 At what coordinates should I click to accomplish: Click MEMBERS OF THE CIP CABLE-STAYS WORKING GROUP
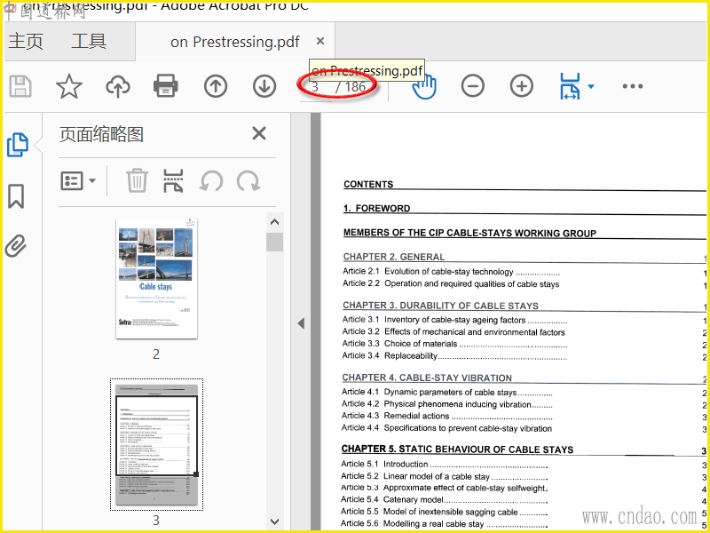tap(469, 233)
